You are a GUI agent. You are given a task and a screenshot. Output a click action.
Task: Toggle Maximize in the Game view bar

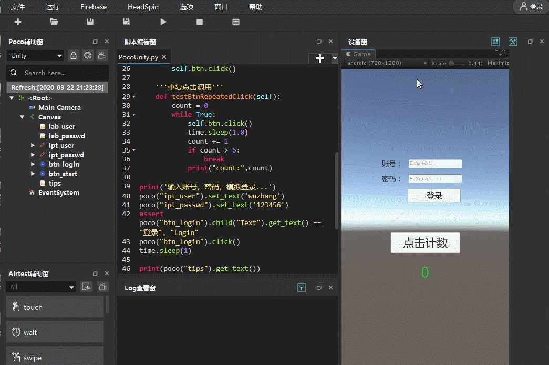(498, 63)
